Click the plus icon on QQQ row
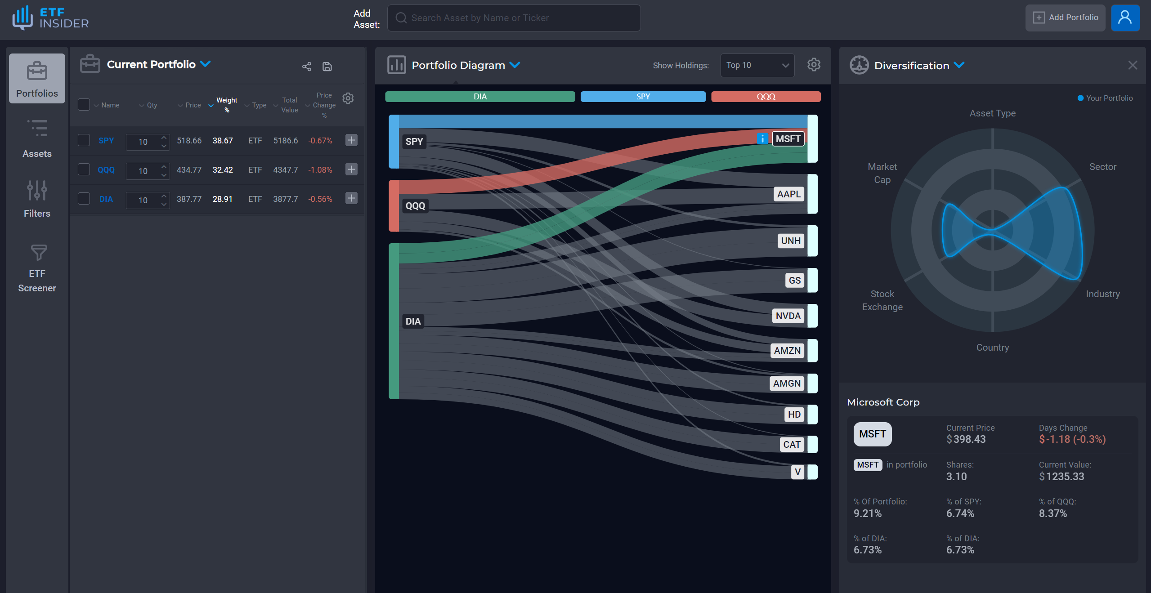This screenshot has height=593, width=1151. coord(351,169)
